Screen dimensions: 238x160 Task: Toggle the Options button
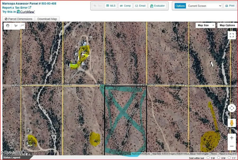point(180,6)
